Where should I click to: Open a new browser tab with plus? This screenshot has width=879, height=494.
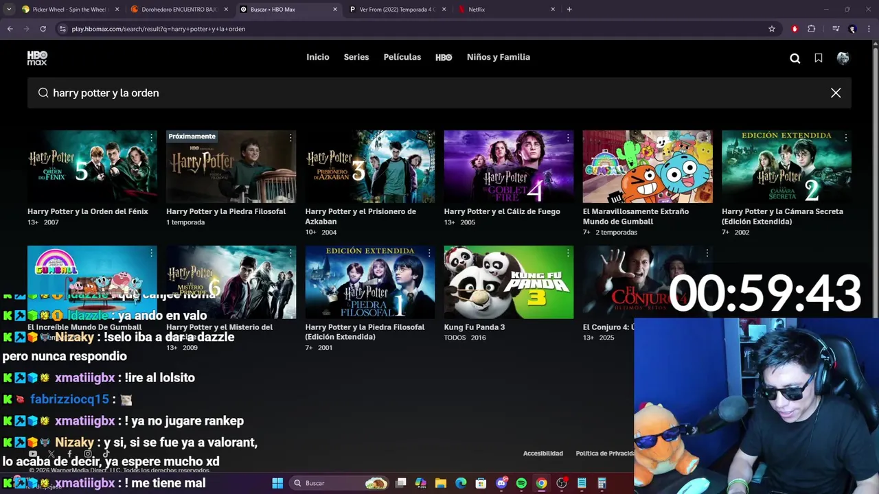click(569, 10)
